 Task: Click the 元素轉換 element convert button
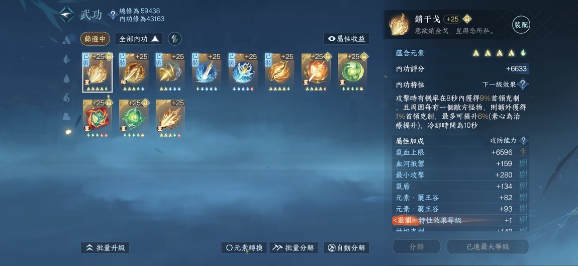pyautogui.click(x=244, y=247)
